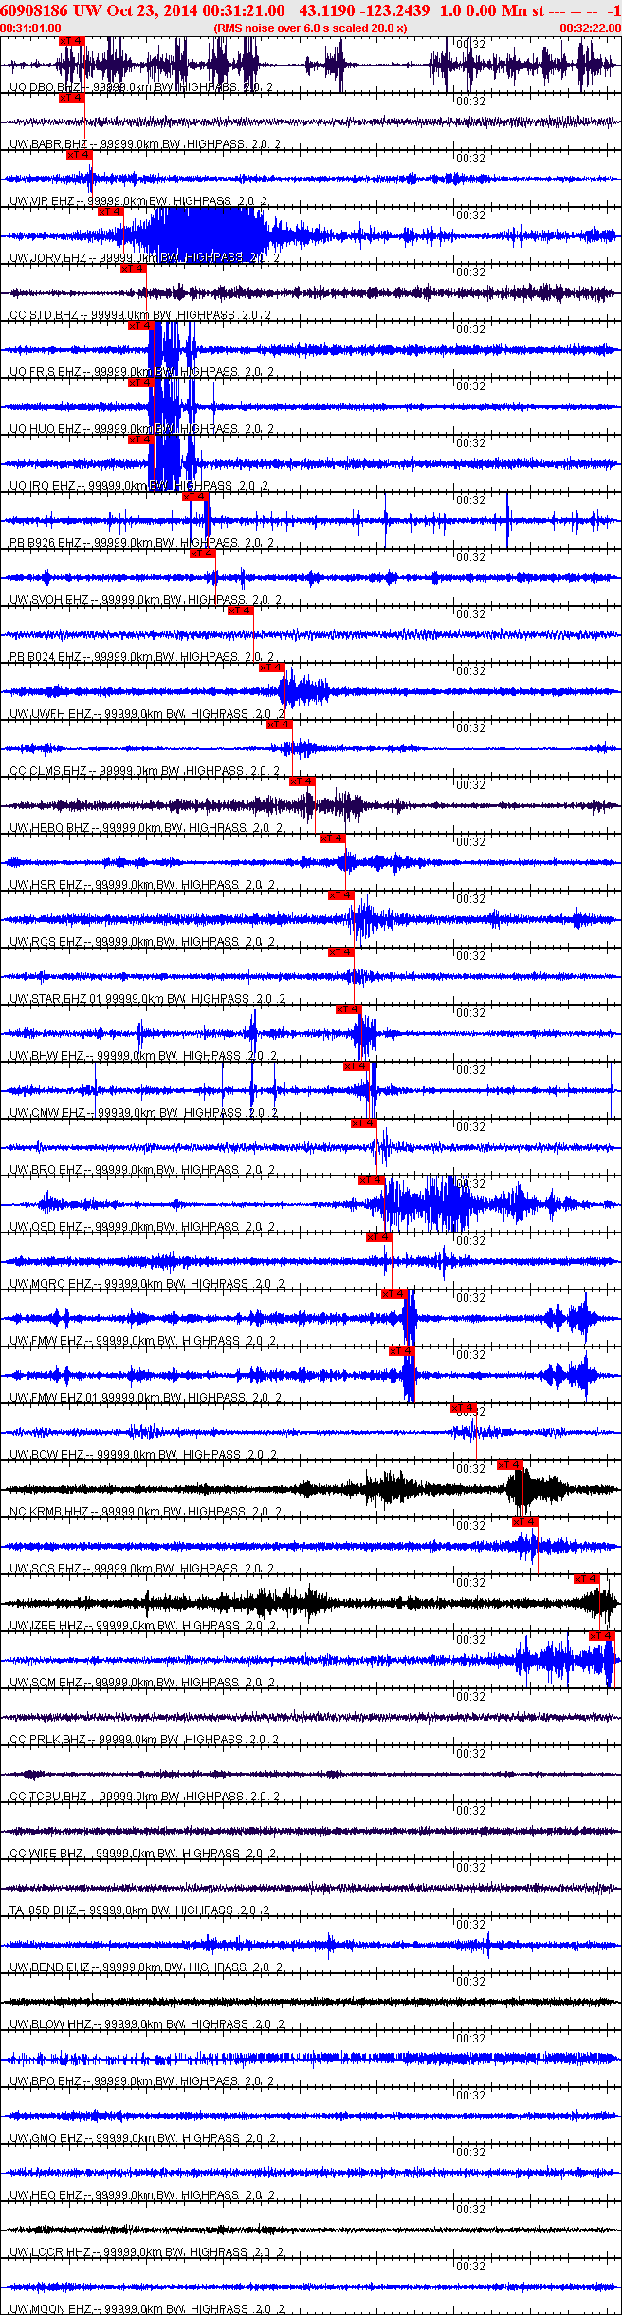Image resolution: width=622 pixels, height=2315 pixels.
Task: Click the pick flag on UW SOS trace
Action: pyautogui.click(x=524, y=1522)
